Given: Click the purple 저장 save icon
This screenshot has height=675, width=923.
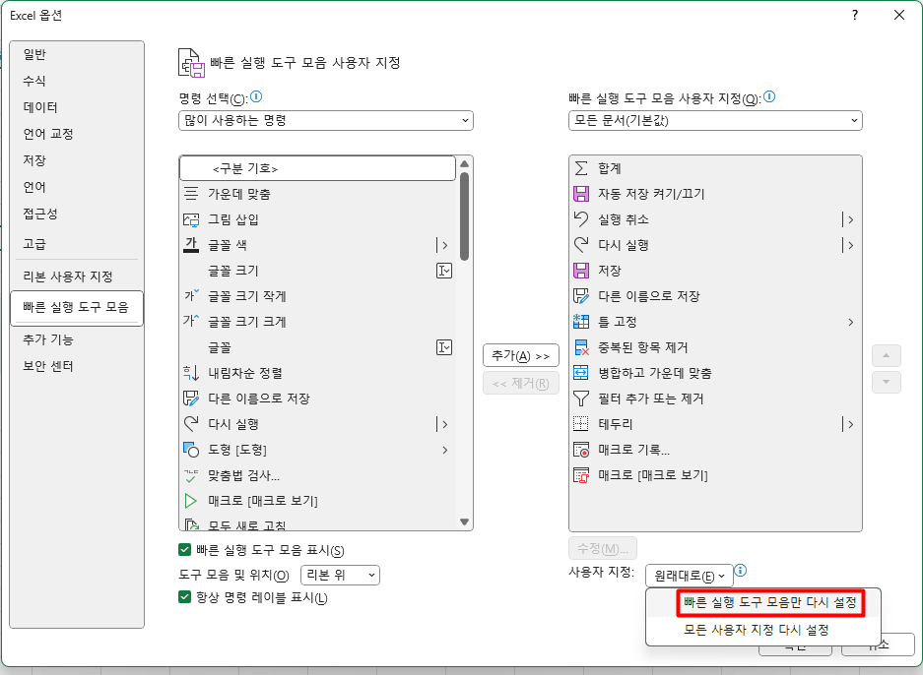Looking at the screenshot, I should 581,271.
